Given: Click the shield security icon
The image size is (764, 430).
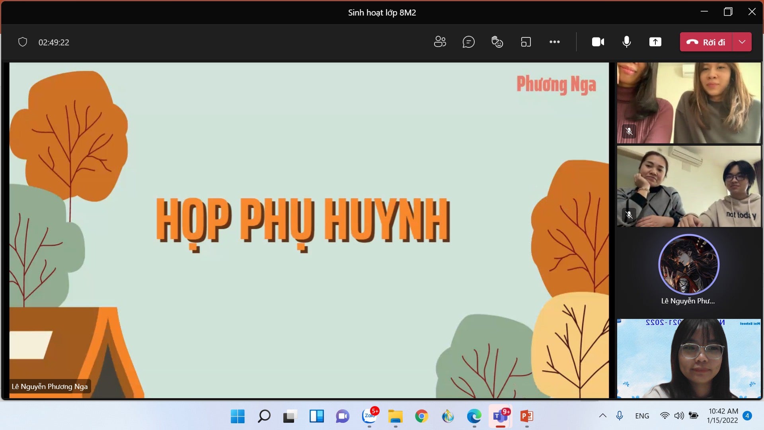Looking at the screenshot, I should (x=23, y=42).
